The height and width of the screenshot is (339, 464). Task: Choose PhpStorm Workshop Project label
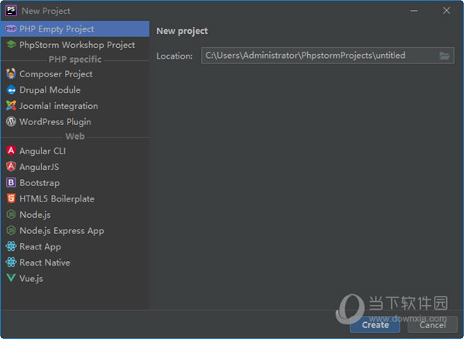pyautogui.click(x=77, y=45)
